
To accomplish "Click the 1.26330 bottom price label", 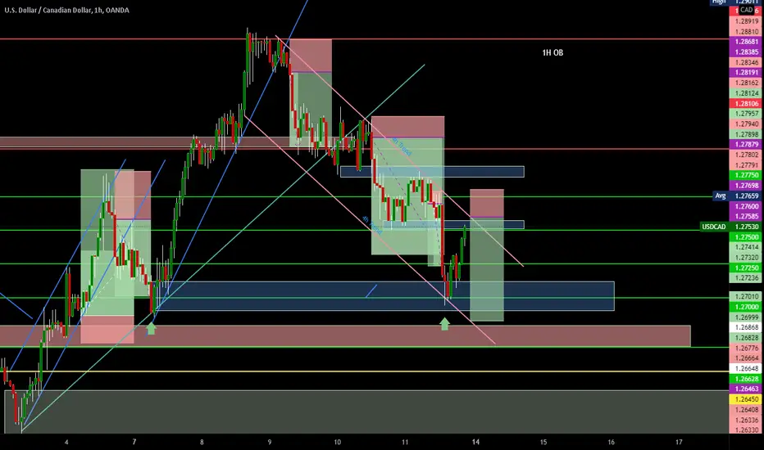I will pyautogui.click(x=745, y=430).
